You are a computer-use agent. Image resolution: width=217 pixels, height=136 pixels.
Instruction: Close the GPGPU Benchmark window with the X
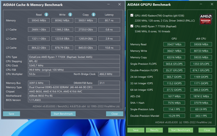coord(211,4)
